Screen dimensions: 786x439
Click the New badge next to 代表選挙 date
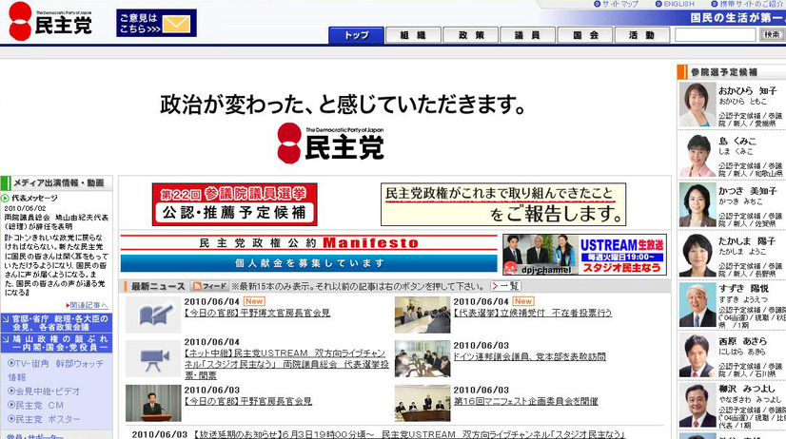pyautogui.click(x=523, y=301)
